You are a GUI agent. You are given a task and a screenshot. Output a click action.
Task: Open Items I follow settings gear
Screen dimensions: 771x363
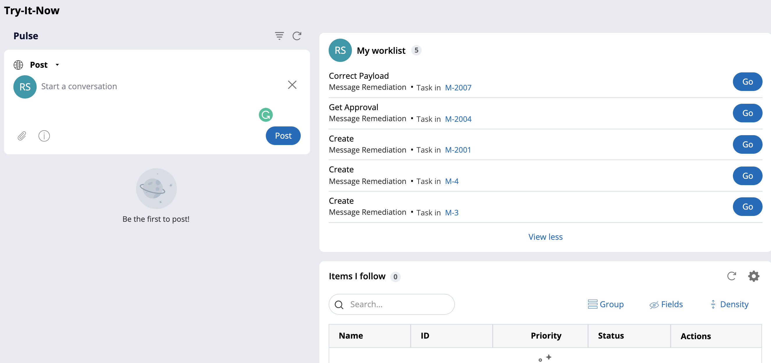point(753,276)
